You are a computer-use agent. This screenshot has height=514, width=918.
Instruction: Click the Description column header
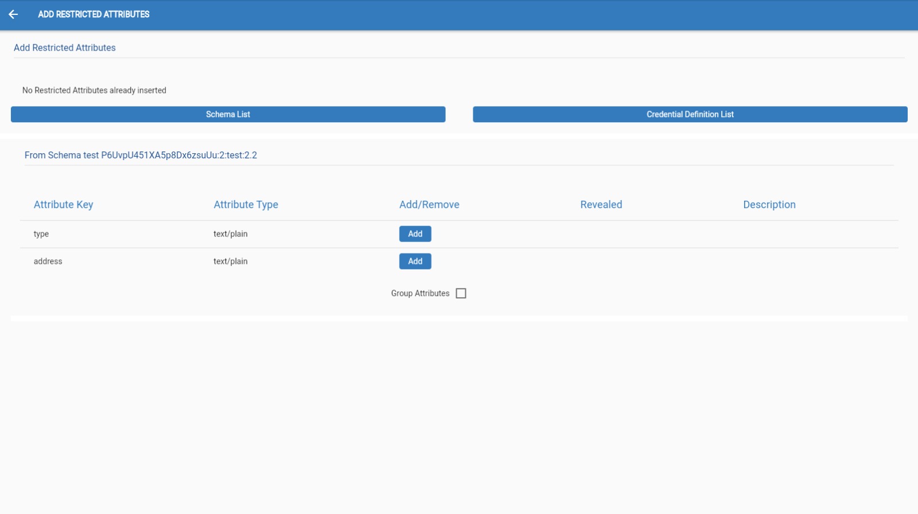769,205
